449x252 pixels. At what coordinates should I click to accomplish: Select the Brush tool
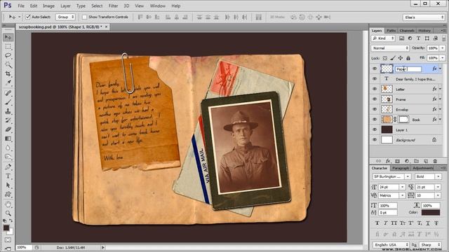click(8, 102)
